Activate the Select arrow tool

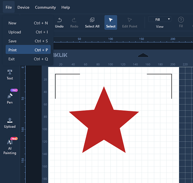[x=111, y=22]
